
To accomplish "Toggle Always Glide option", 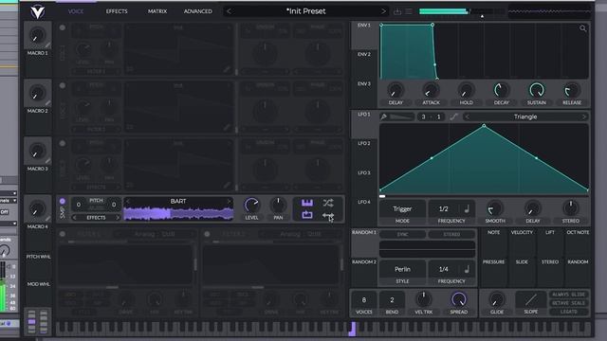I will coord(568,295).
